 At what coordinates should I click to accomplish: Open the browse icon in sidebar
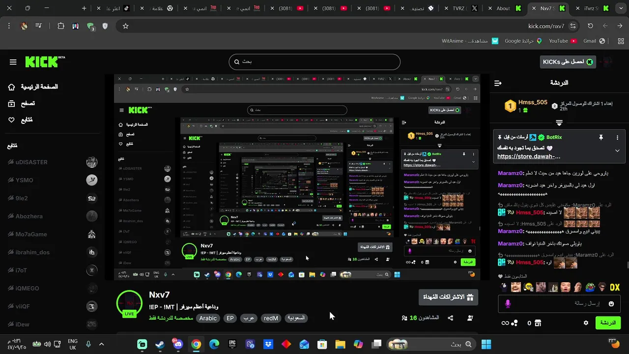coord(12,103)
